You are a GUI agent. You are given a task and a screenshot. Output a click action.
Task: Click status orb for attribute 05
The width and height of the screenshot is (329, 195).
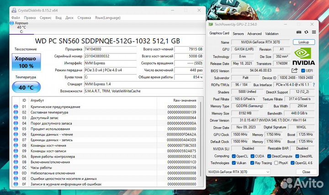pyautogui.click(x=16, y=128)
